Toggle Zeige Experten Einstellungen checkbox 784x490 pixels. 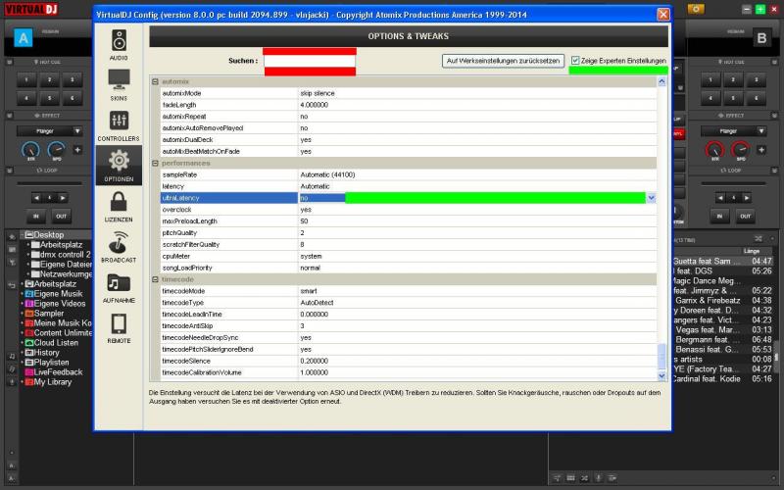pyautogui.click(x=575, y=61)
